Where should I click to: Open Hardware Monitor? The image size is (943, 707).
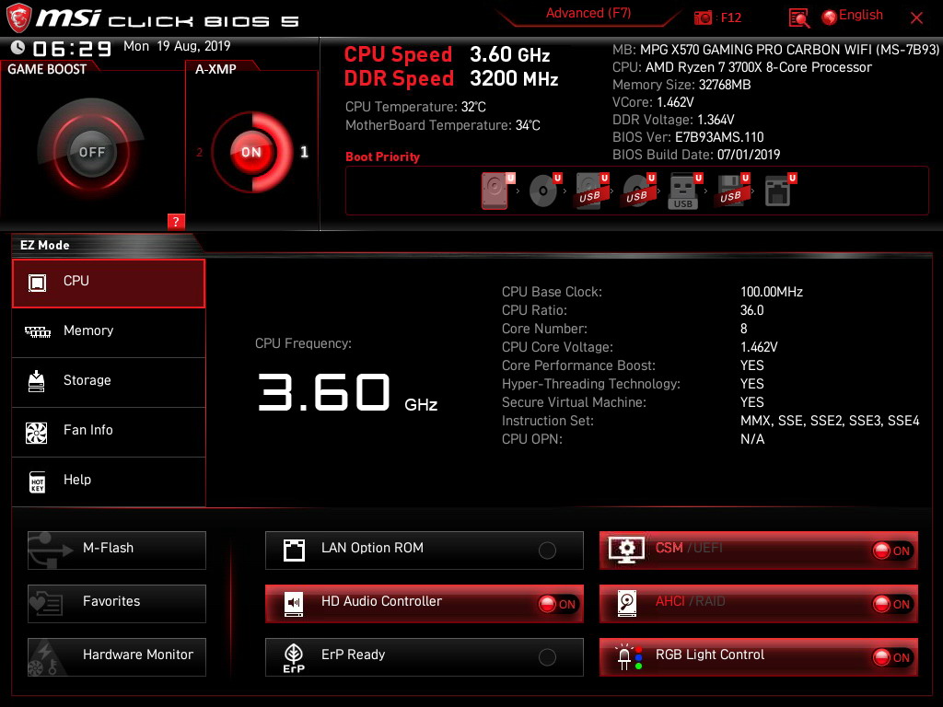point(117,657)
